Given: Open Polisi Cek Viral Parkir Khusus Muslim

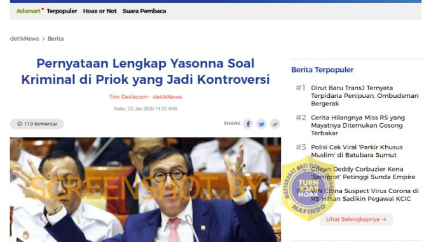Looking at the screenshot, I should [x=357, y=151].
